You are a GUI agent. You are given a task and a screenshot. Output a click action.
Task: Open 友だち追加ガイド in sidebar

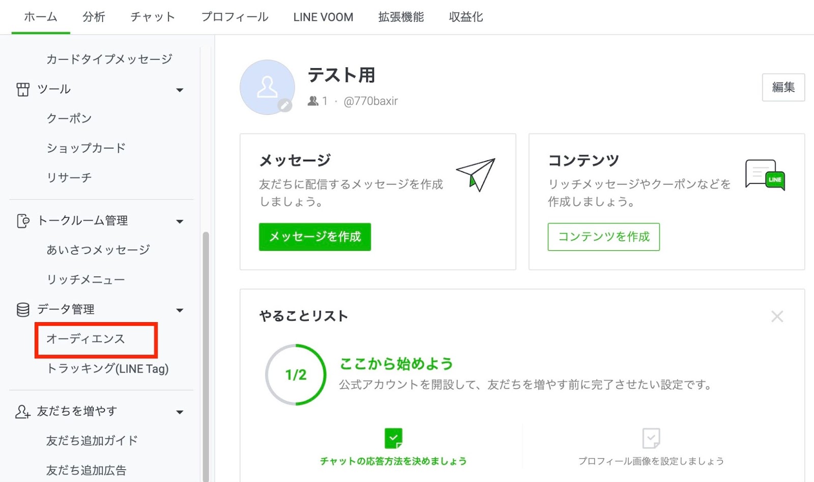pos(92,441)
